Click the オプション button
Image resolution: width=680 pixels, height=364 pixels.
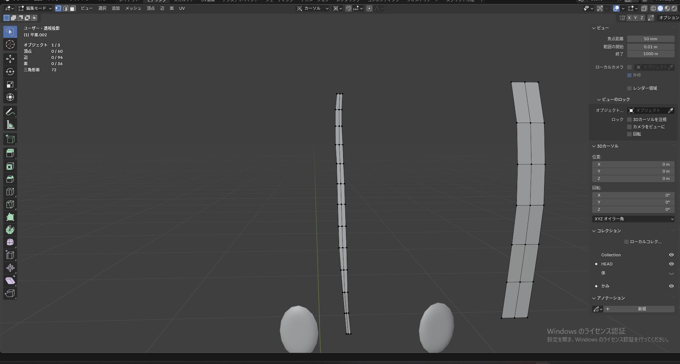click(669, 18)
